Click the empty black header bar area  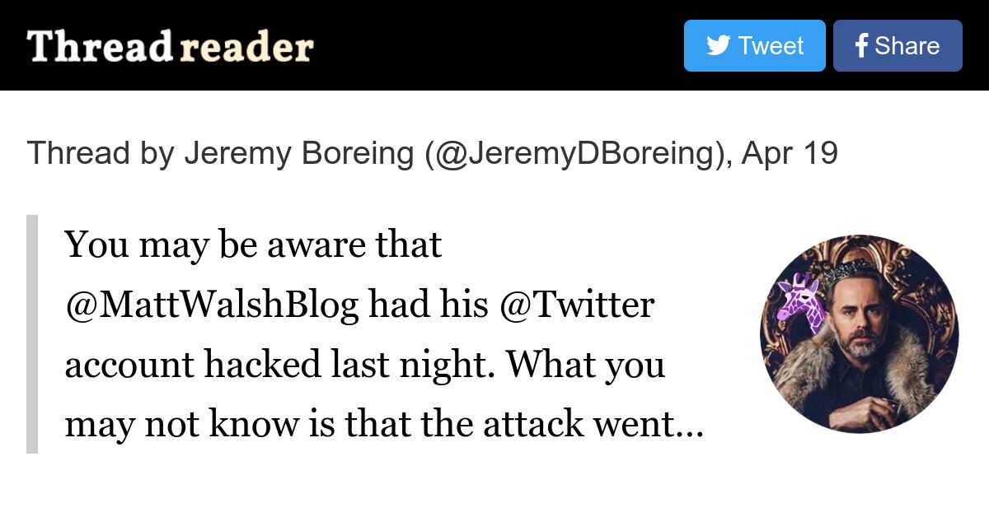494,45
